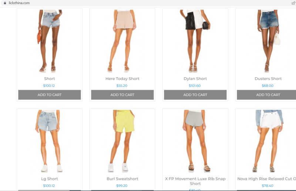Open X FP Movement Luxe Rib Snap Short
The image size is (296, 191).
(x=195, y=181)
